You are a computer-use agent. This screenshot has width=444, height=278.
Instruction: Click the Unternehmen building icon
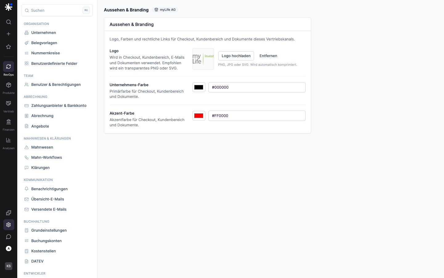[x=27, y=33]
